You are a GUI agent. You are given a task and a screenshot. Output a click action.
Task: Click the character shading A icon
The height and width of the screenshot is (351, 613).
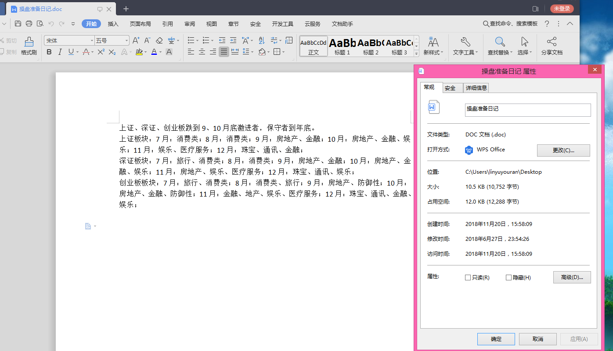(169, 52)
